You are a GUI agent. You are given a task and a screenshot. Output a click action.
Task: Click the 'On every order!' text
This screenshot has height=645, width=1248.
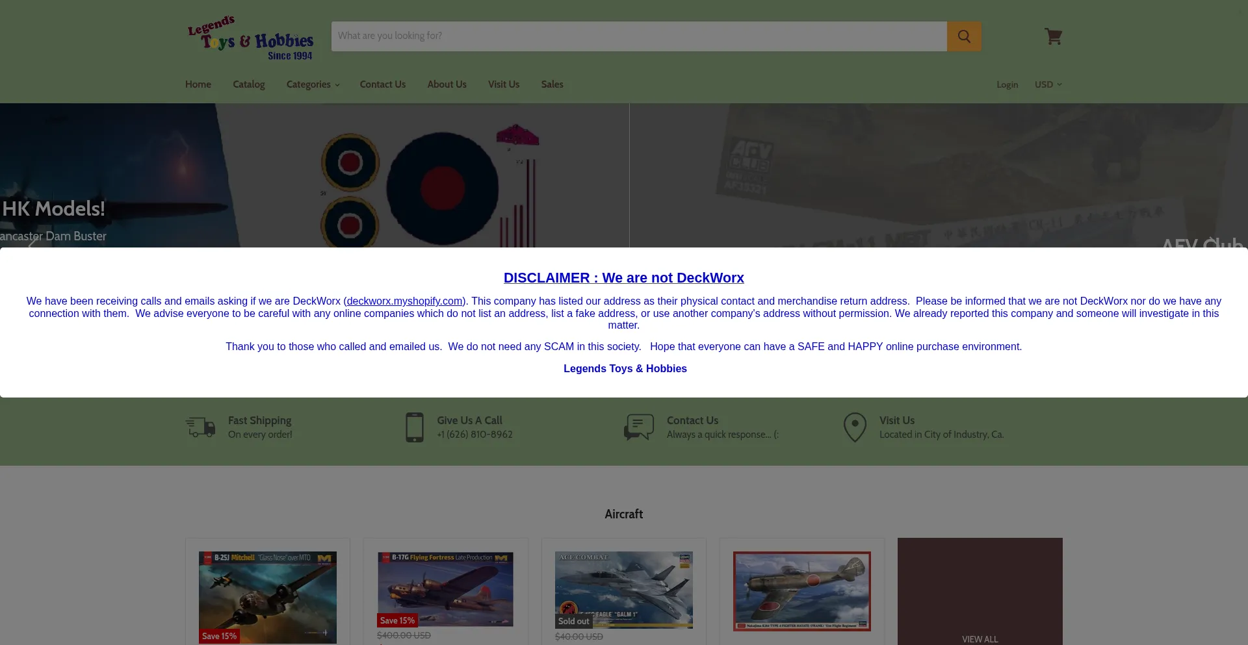pos(260,435)
